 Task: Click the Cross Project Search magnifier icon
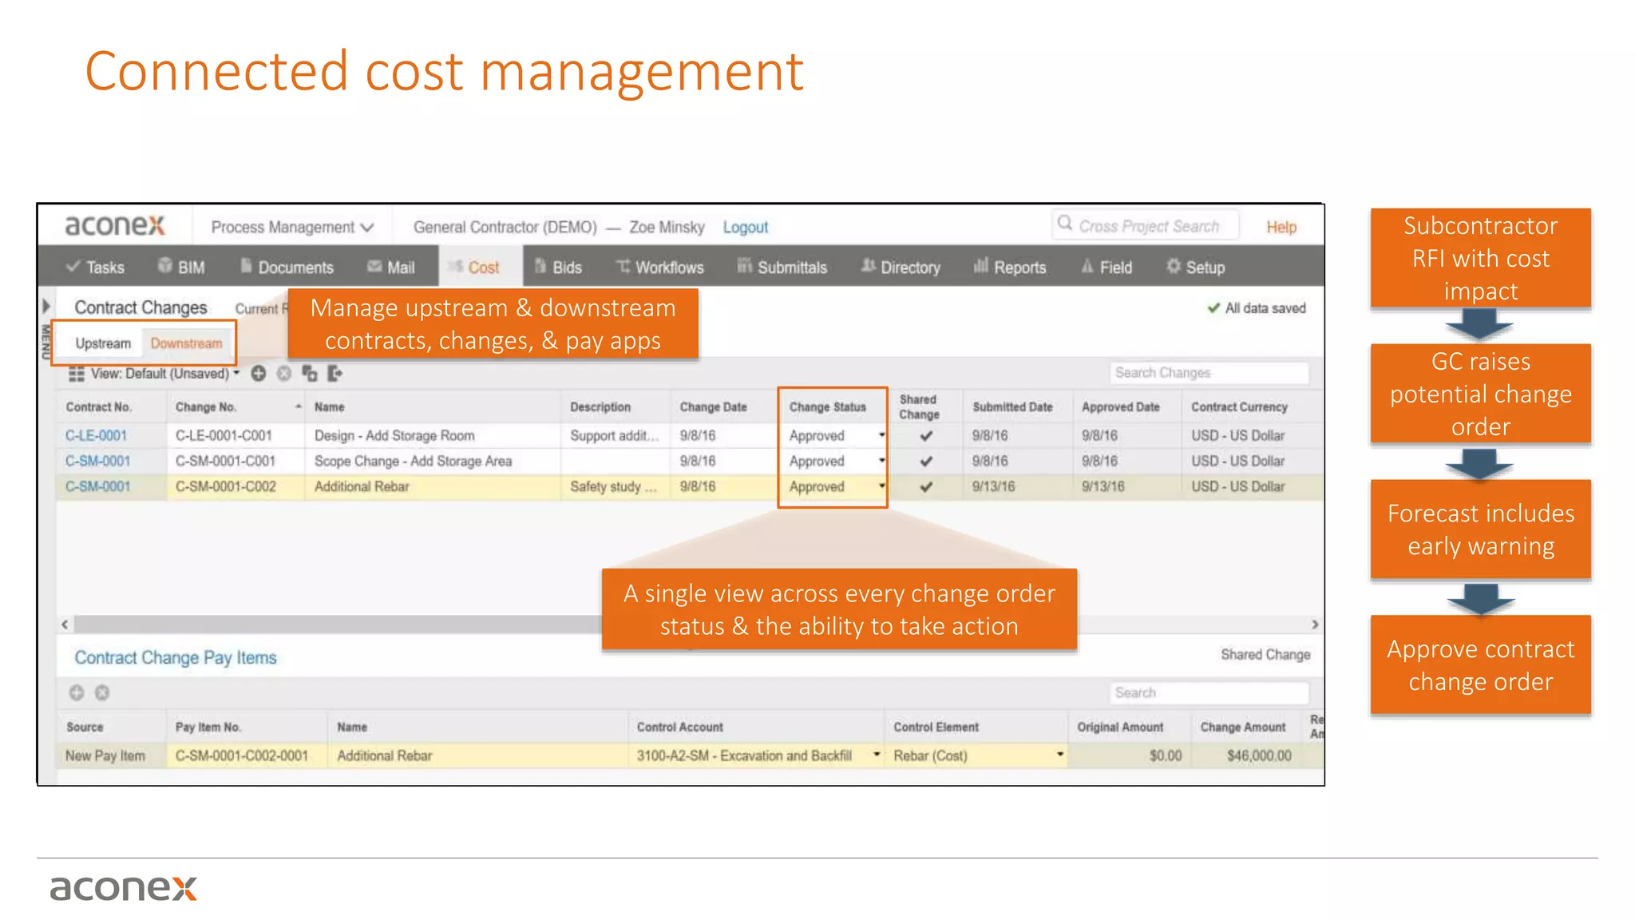(x=1065, y=224)
